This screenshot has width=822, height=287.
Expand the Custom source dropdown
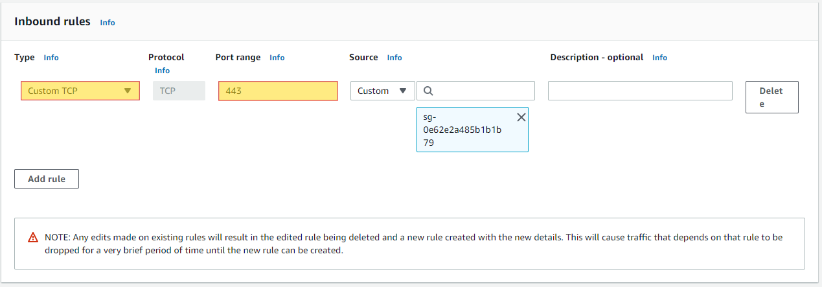[x=382, y=91]
